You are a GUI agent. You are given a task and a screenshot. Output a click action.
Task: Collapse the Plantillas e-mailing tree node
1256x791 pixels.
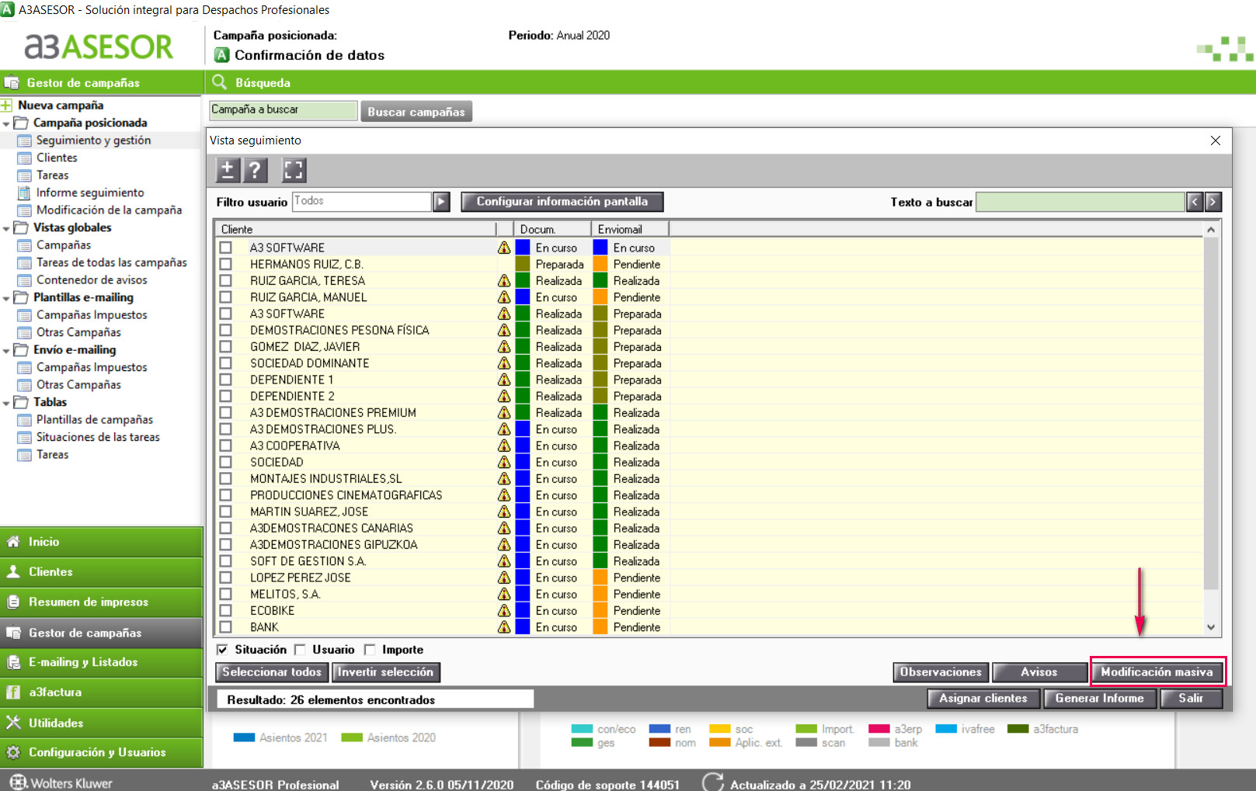click(6, 298)
